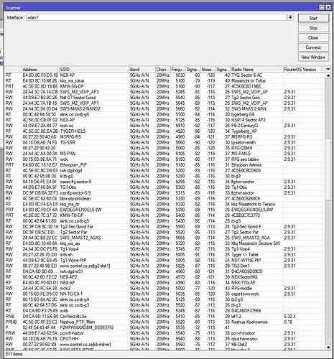The image size is (334, 359).
Task: Click radio name TYG Sector 6 AC
Action: coord(247,75)
